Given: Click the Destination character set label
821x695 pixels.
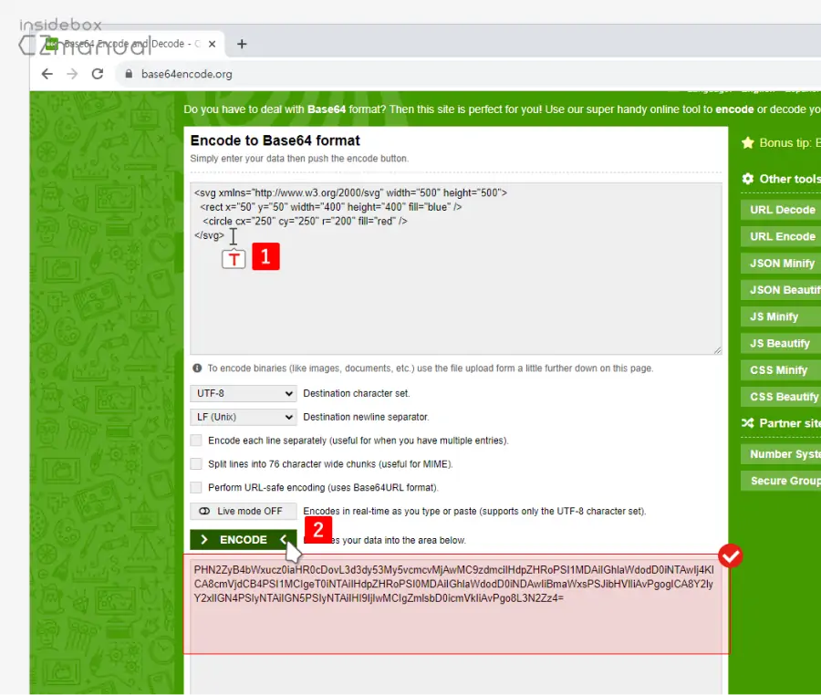Looking at the screenshot, I should click(x=357, y=393).
